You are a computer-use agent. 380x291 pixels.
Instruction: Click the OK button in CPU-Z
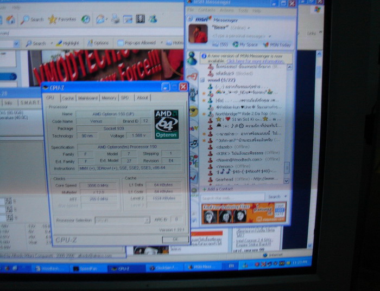tap(175, 240)
